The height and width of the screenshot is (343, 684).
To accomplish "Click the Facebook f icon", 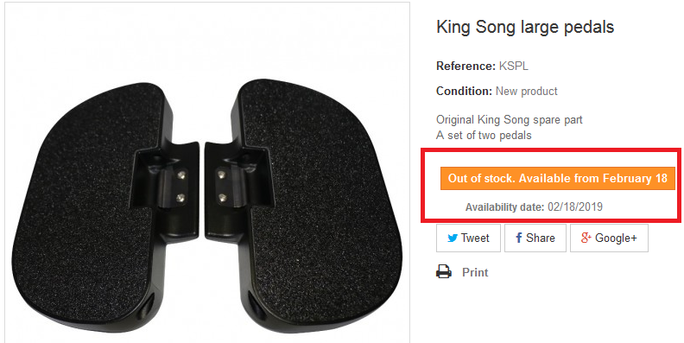I will point(519,238).
